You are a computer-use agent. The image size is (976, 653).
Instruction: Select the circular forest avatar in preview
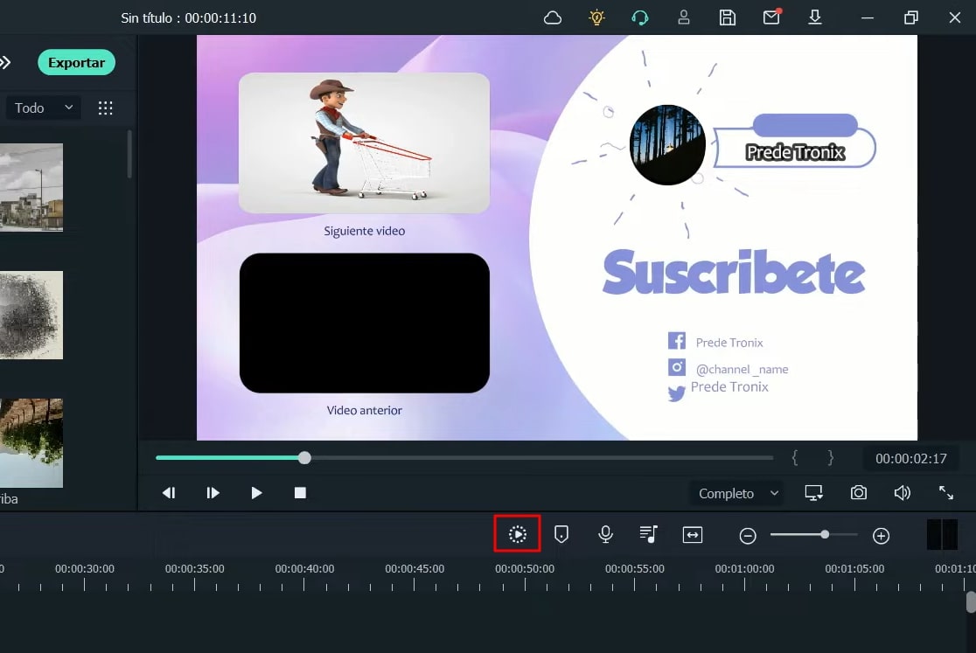(x=667, y=145)
